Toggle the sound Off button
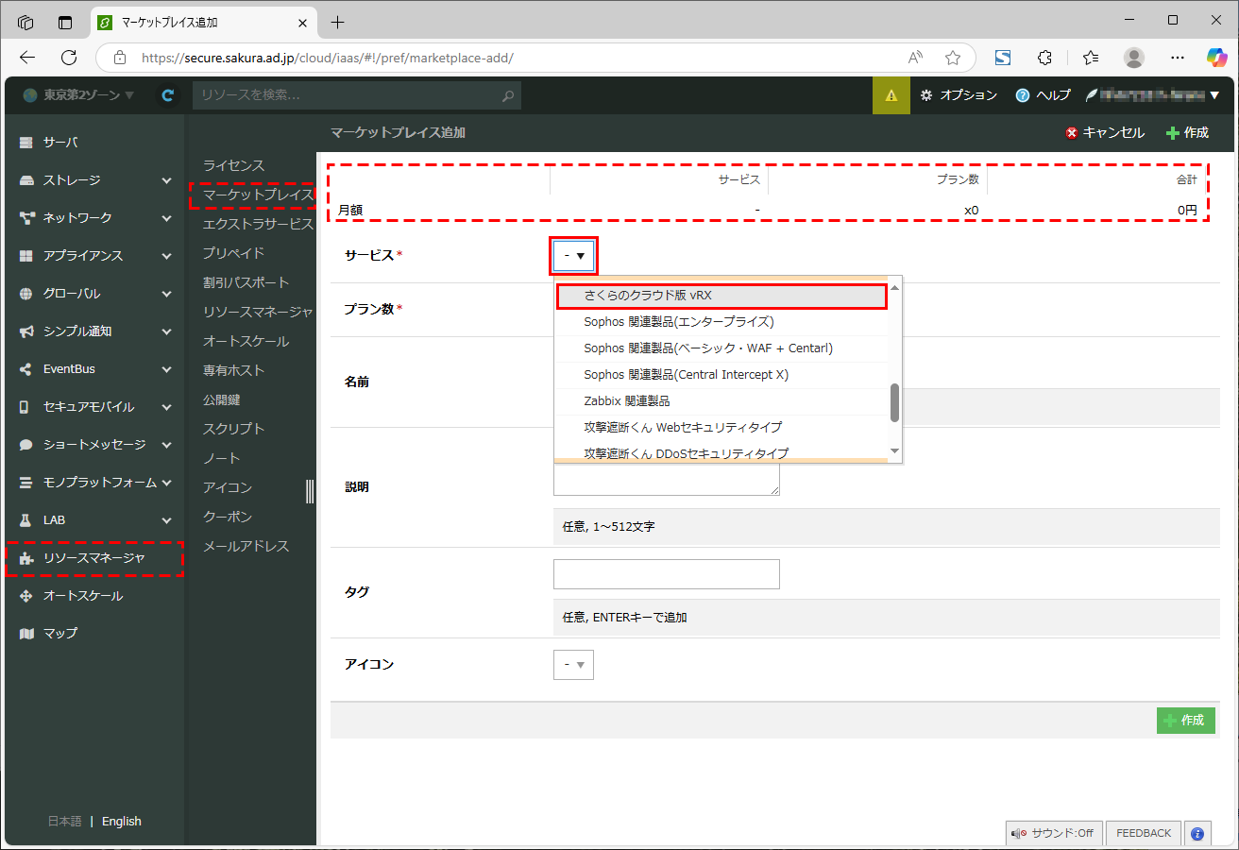This screenshot has height=850, width=1239. pyautogui.click(x=1052, y=833)
